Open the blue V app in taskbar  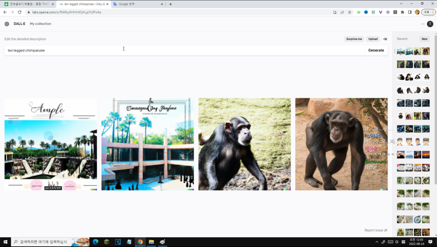118,242
